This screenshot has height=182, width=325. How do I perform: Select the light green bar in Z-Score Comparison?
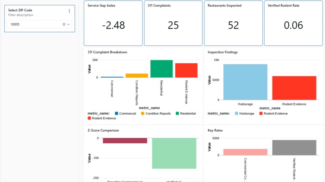pyautogui.click(x=174, y=153)
